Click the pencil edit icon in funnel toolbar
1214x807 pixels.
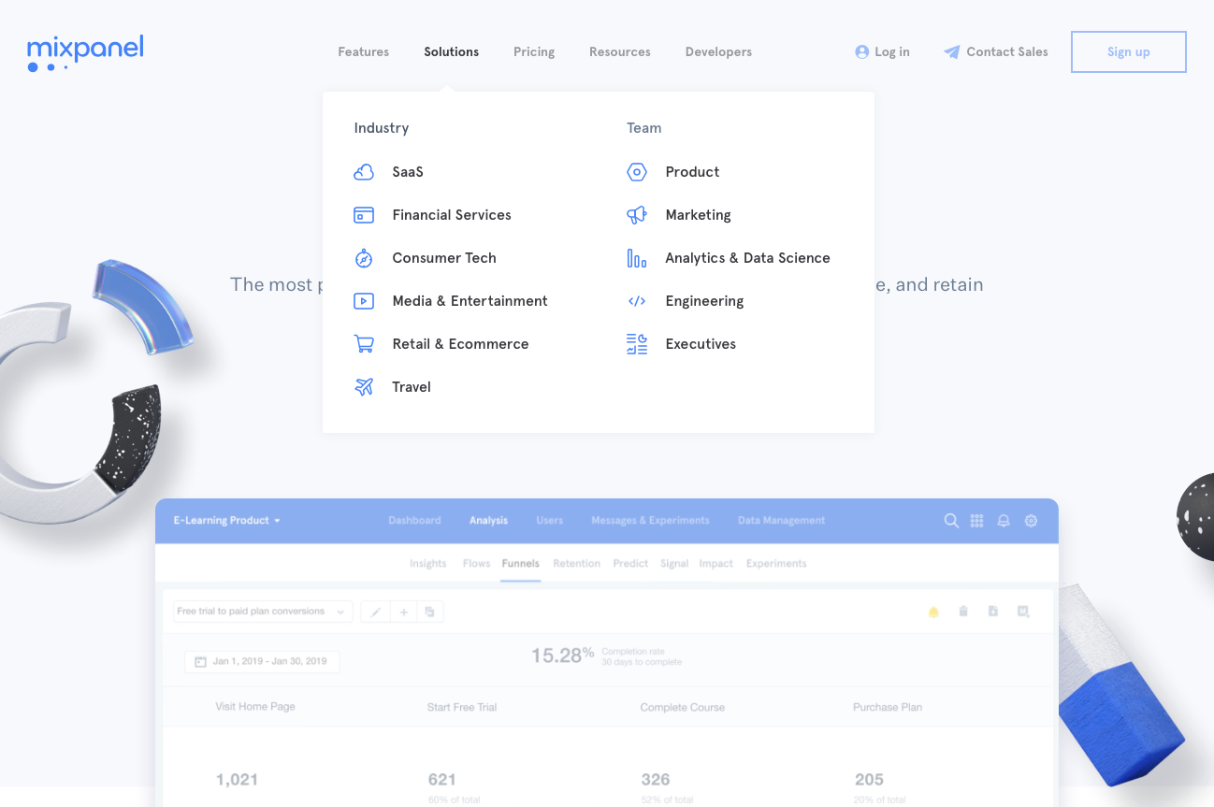point(376,612)
